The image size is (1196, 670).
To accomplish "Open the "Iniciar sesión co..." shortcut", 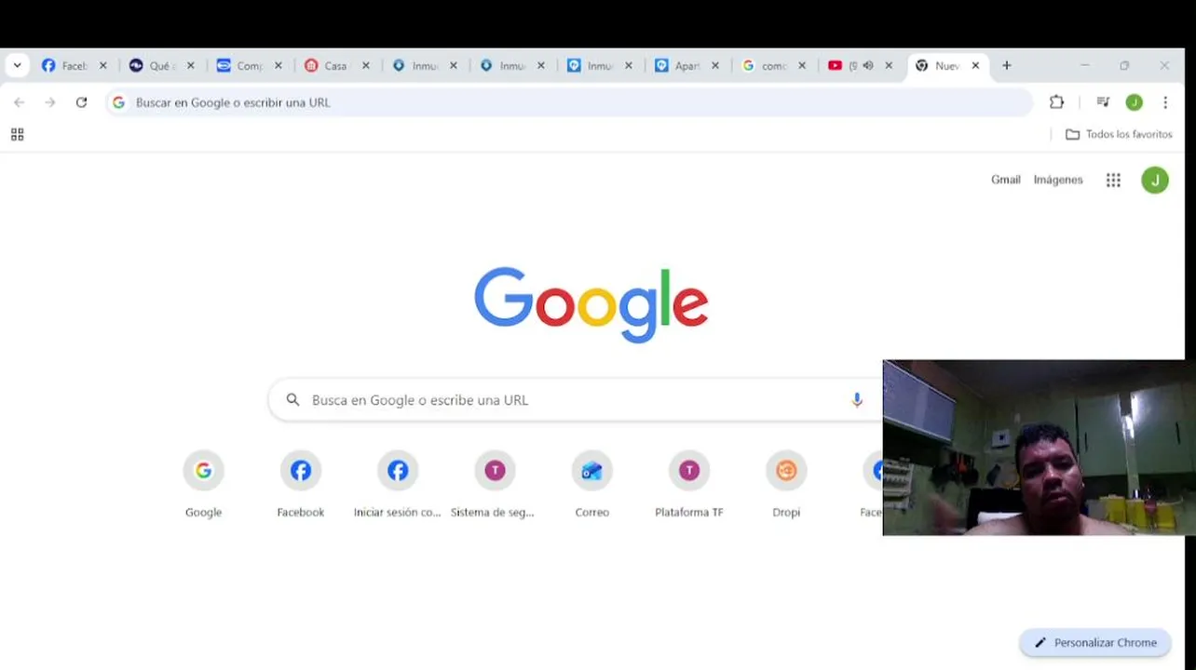I will tap(398, 484).
